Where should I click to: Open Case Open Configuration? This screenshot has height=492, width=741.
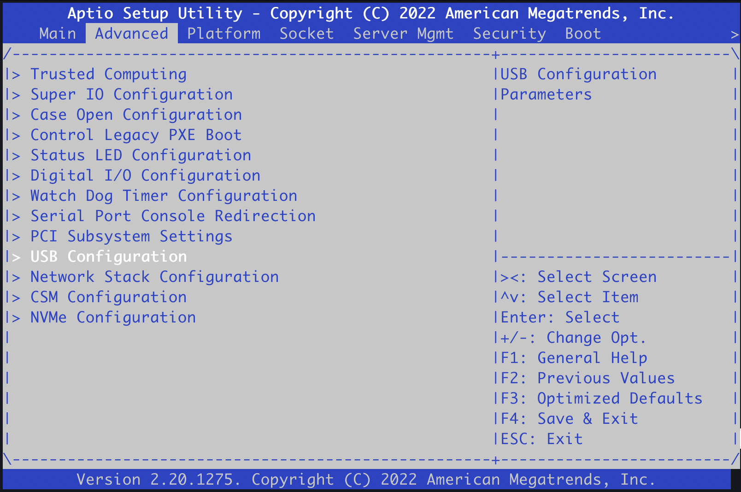pyautogui.click(x=136, y=115)
